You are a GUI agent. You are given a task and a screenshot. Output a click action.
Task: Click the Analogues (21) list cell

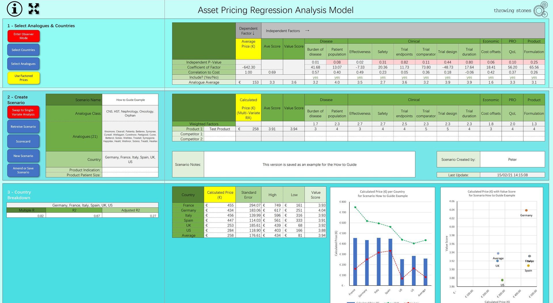pos(130,136)
